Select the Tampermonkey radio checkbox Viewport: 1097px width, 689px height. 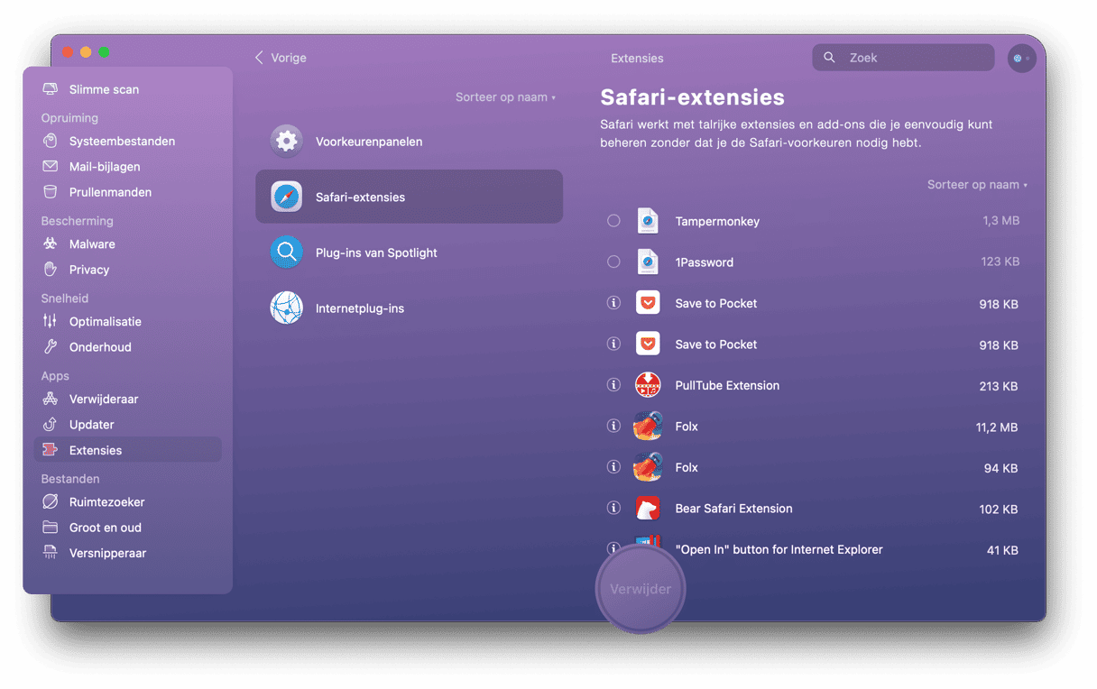[613, 221]
